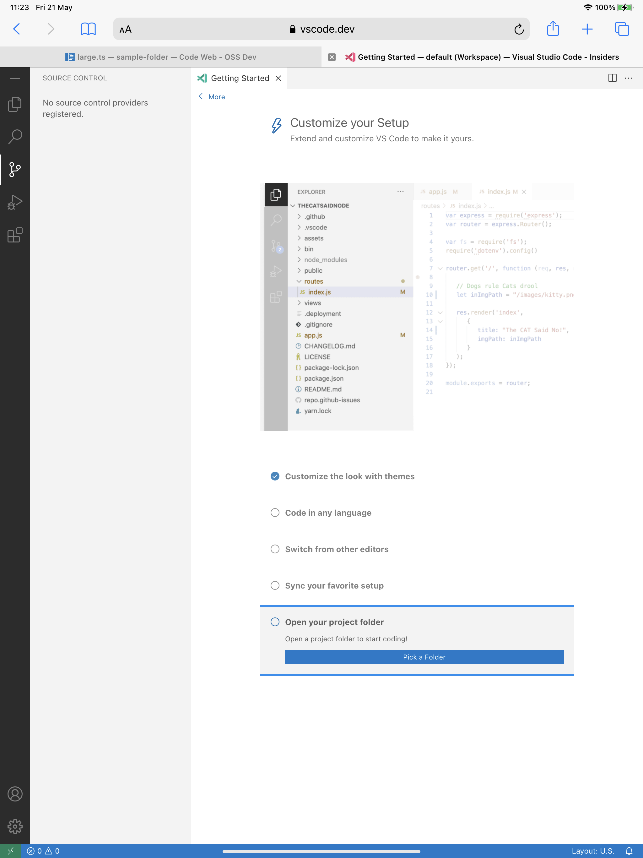Viewport: 643px width, 858px height.
Task: Close the Getting Started editor tab
Action: (x=278, y=78)
